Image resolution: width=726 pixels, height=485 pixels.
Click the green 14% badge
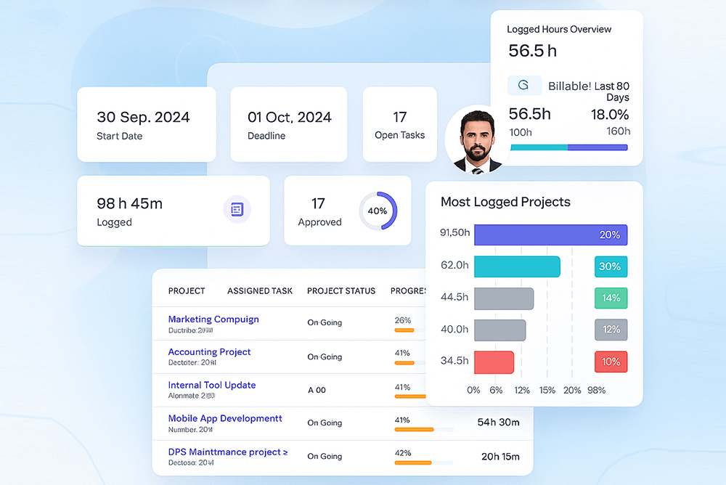tap(611, 298)
